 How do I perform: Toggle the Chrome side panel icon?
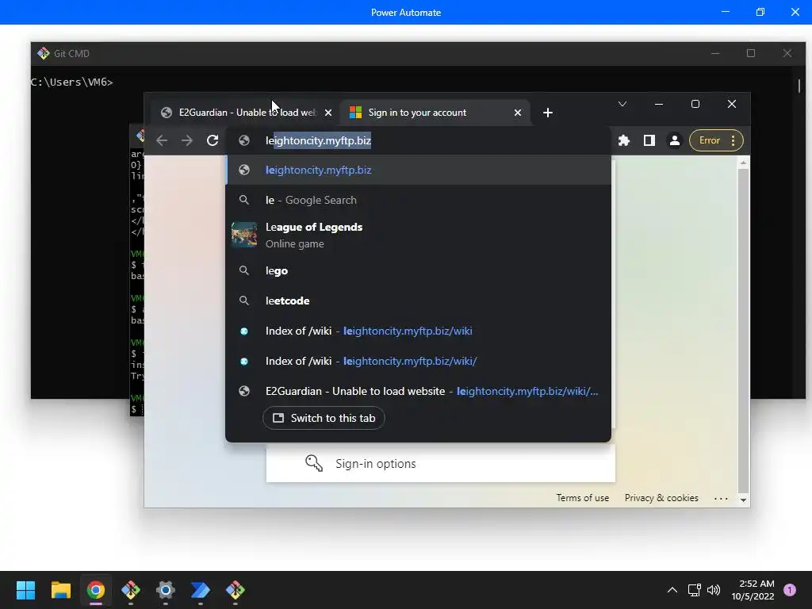click(x=649, y=140)
